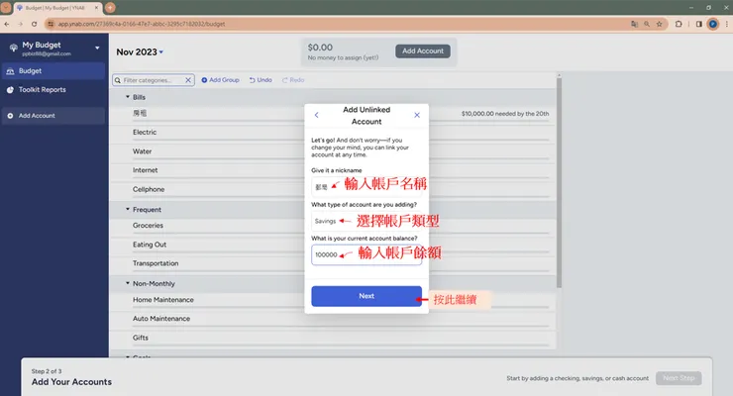The height and width of the screenshot is (396, 733).
Task: Click the zoom magnifier icon in address bar
Action: point(647,24)
